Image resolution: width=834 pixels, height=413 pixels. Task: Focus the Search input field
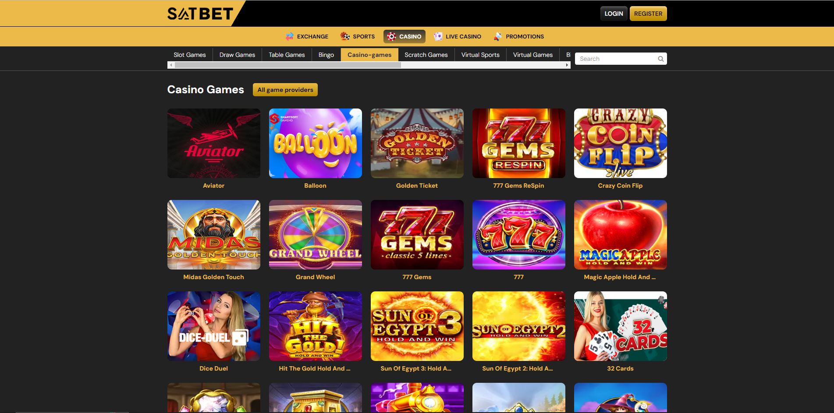pos(616,59)
